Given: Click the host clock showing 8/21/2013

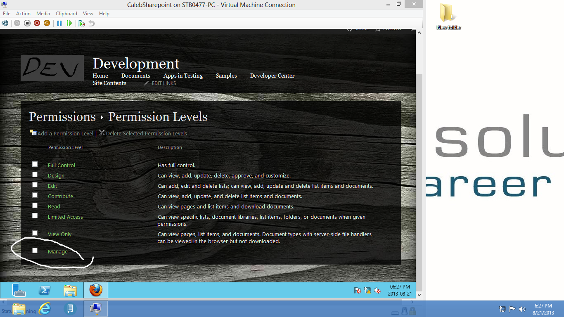Looking at the screenshot, I should coord(543,309).
